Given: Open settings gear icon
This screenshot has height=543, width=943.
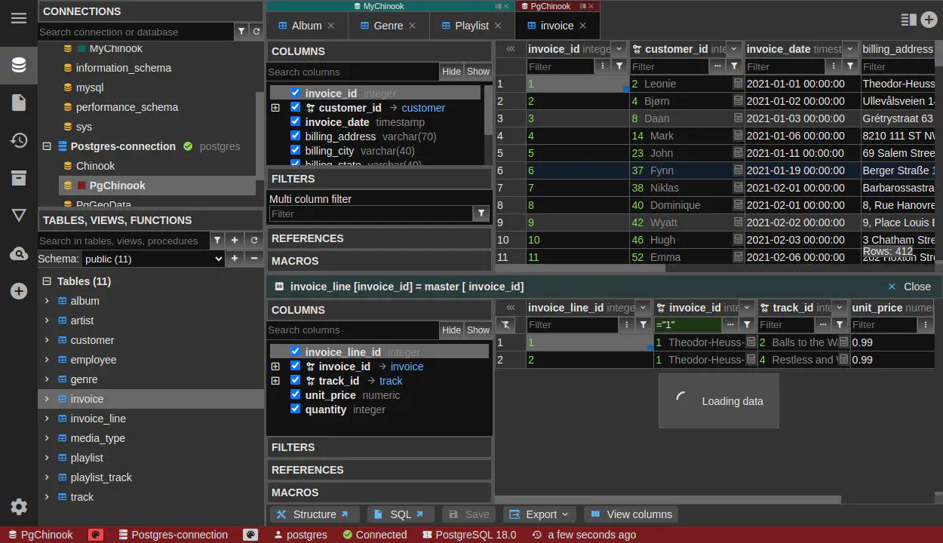Looking at the screenshot, I should click(x=19, y=507).
